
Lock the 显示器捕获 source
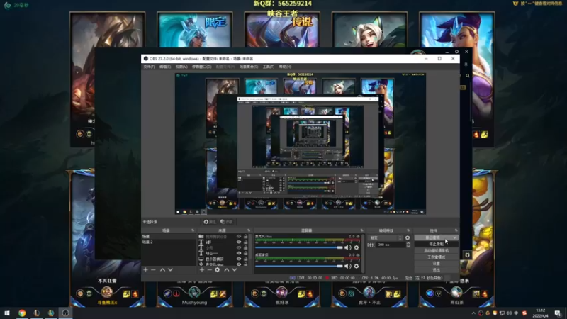pos(245,259)
